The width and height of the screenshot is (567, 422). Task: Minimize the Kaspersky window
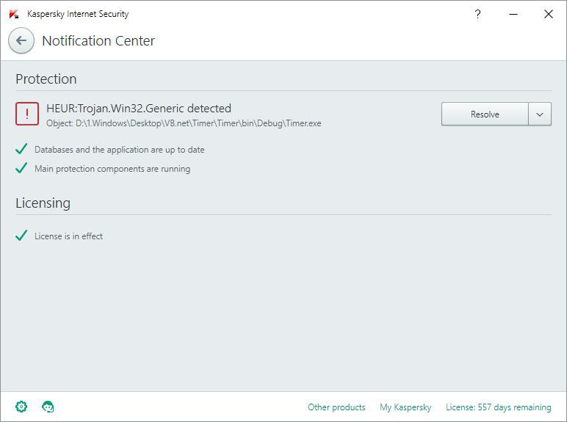(x=513, y=14)
